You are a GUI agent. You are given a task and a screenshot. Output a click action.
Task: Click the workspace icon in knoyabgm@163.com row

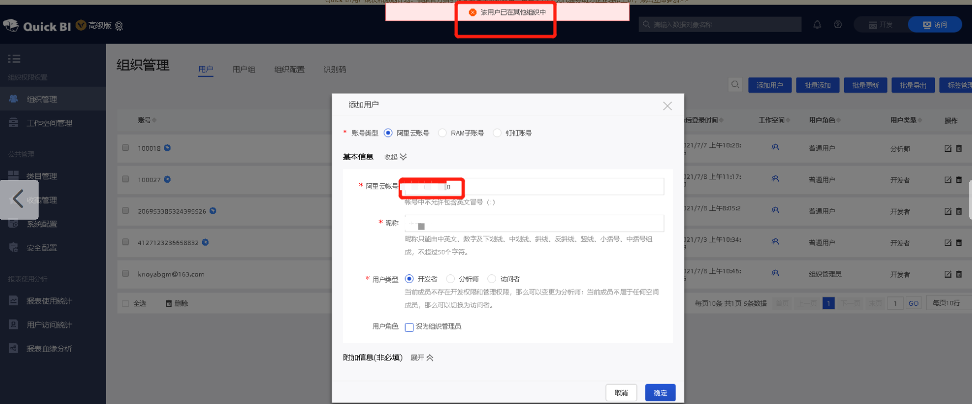(775, 273)
